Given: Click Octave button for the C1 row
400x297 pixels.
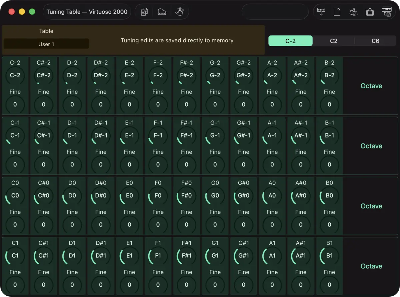Looking at the screenshot, I should [x=371, y=266].
